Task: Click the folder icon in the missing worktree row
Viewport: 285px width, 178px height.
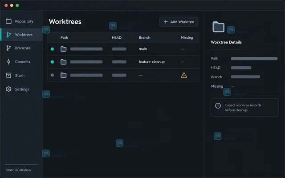Action: (x=63, y=75)
